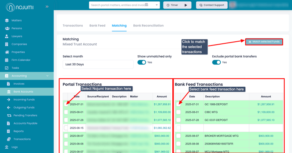Click the Incoming Funds right-arrow icon
Image resolution: width=292 pixels, height=153 pixels.
pos(8,99)
